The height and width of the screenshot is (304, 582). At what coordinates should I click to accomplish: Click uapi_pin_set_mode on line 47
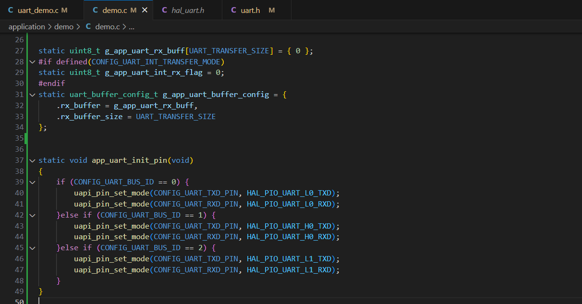pyautogui.click(x=111, y=270)
